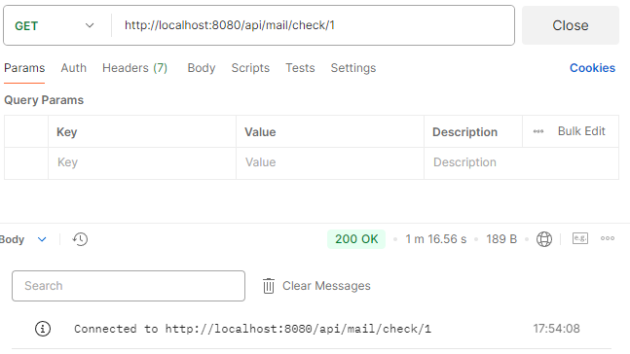This screenshot has height=354, width=630.
Task: Select the Connected to localhost message row
Action: [x=312, y=329]
